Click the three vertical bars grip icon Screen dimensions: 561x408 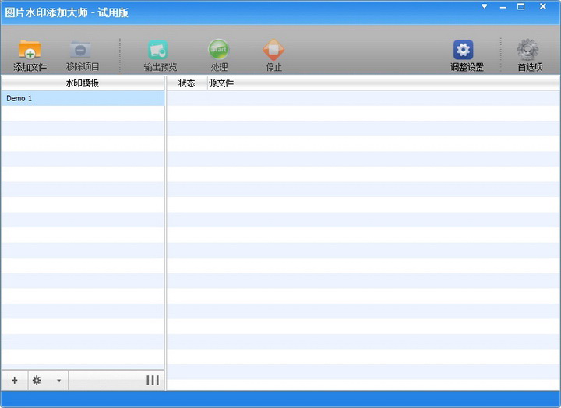153,380
